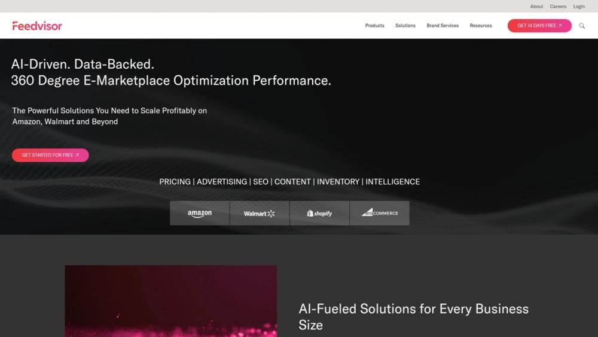The width and height of the screenshot is (598, 337).
Task: Click the AI-Fueled Solutions heading
Action: (413, 317)
